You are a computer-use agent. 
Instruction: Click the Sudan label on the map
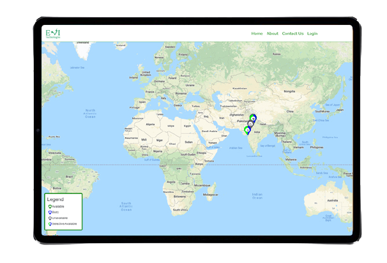(x=188, y=142)
